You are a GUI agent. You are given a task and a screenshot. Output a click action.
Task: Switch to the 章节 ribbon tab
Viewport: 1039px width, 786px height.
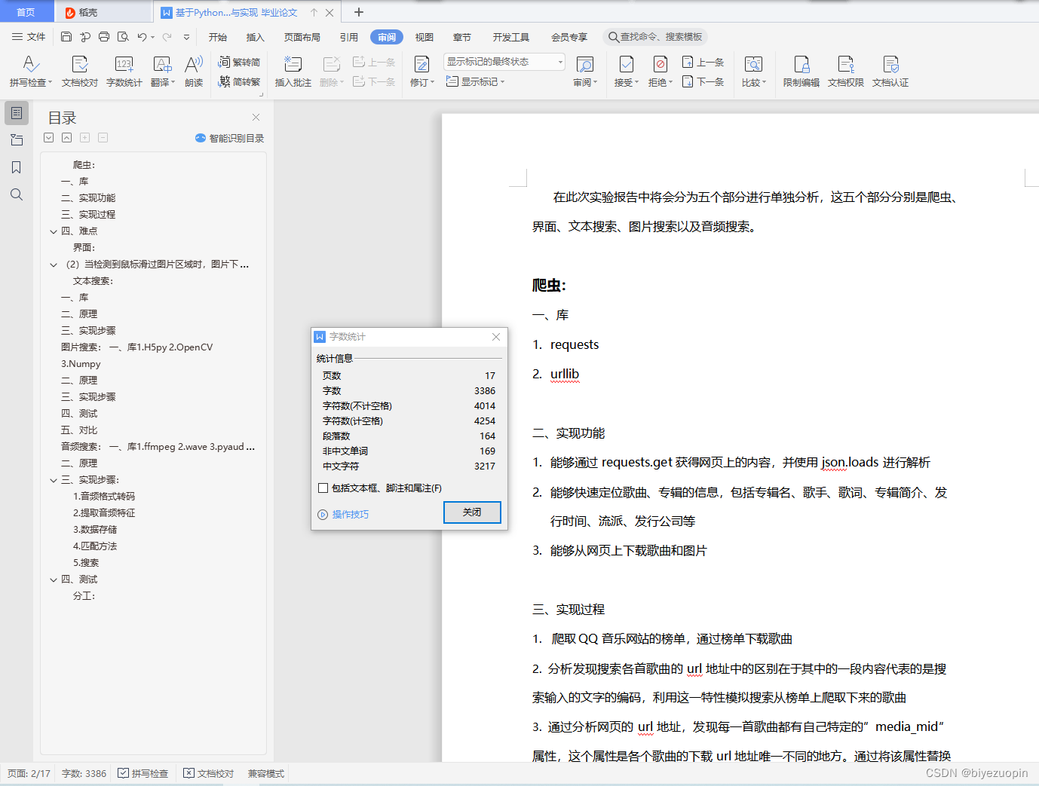pos(462,37)
